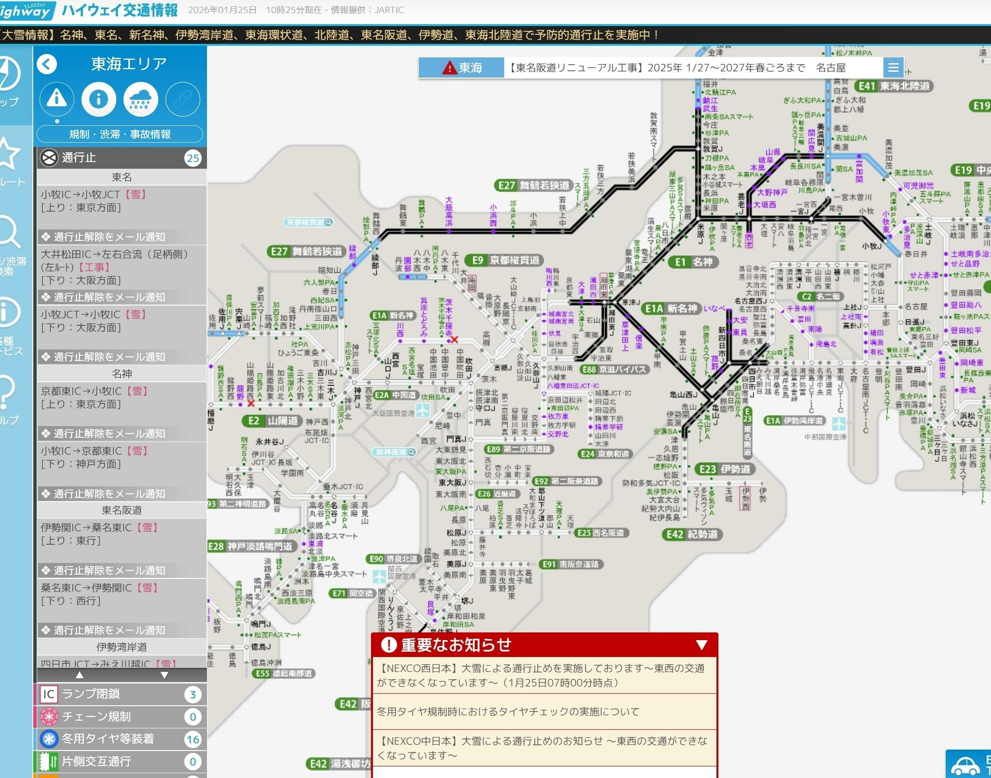Click the 東海 red warning tab
Image resolution: width=991 pixels, height=778 pixels.
click(461, 68)
